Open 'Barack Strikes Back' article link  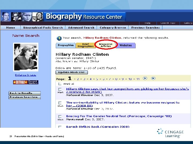click(98, 127)
